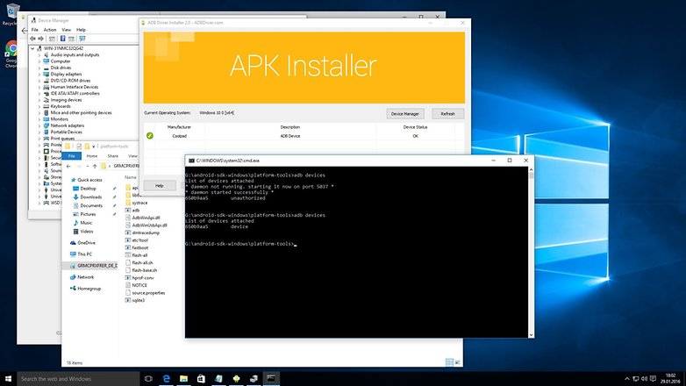Click the cmd window scrollbar up arrow

tap(531, 169)
